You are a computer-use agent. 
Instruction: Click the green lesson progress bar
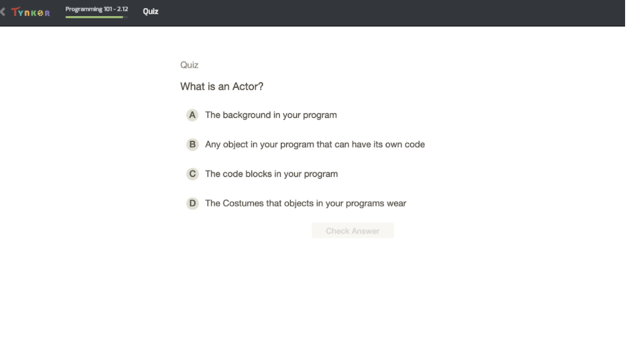point(97,17)
